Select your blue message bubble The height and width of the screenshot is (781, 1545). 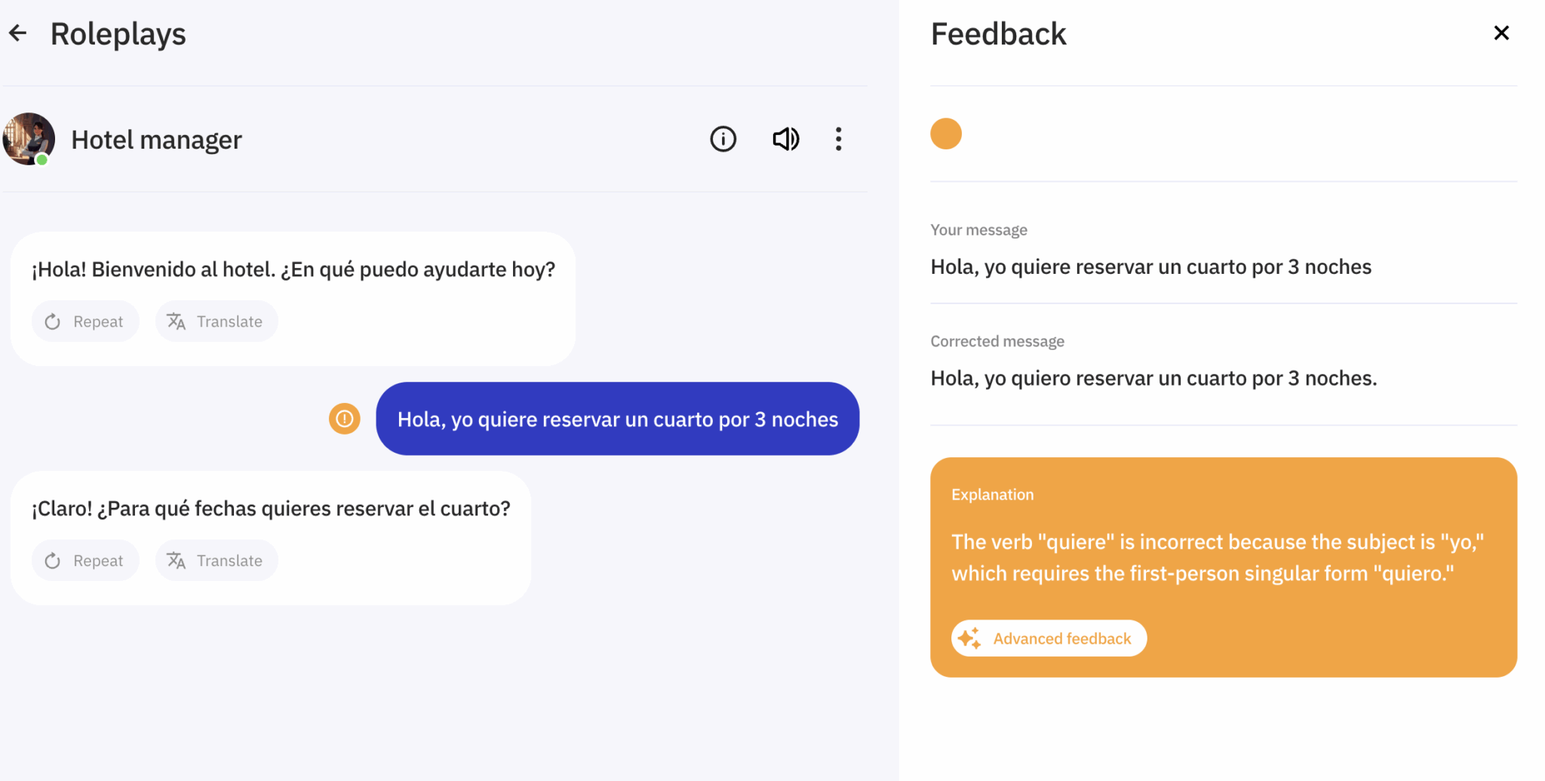(x=617, y=419)
